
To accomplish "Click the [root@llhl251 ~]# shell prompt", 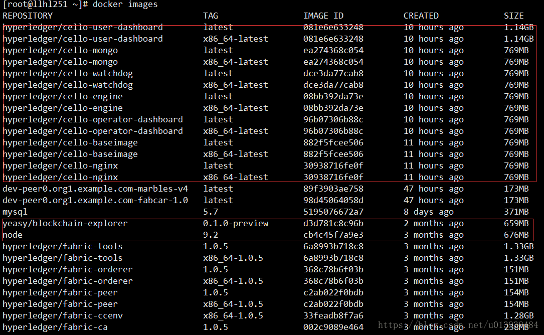I will (46, 5).
